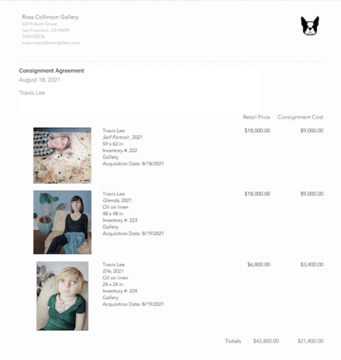
Task: Click the Elle title text
Action: coord(107,271)
